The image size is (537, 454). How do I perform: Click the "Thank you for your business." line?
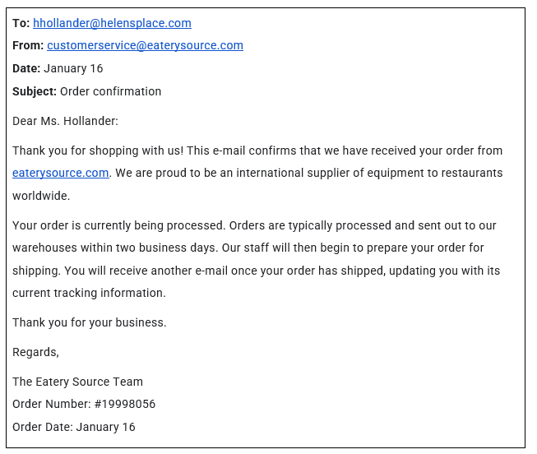[90, 322]
